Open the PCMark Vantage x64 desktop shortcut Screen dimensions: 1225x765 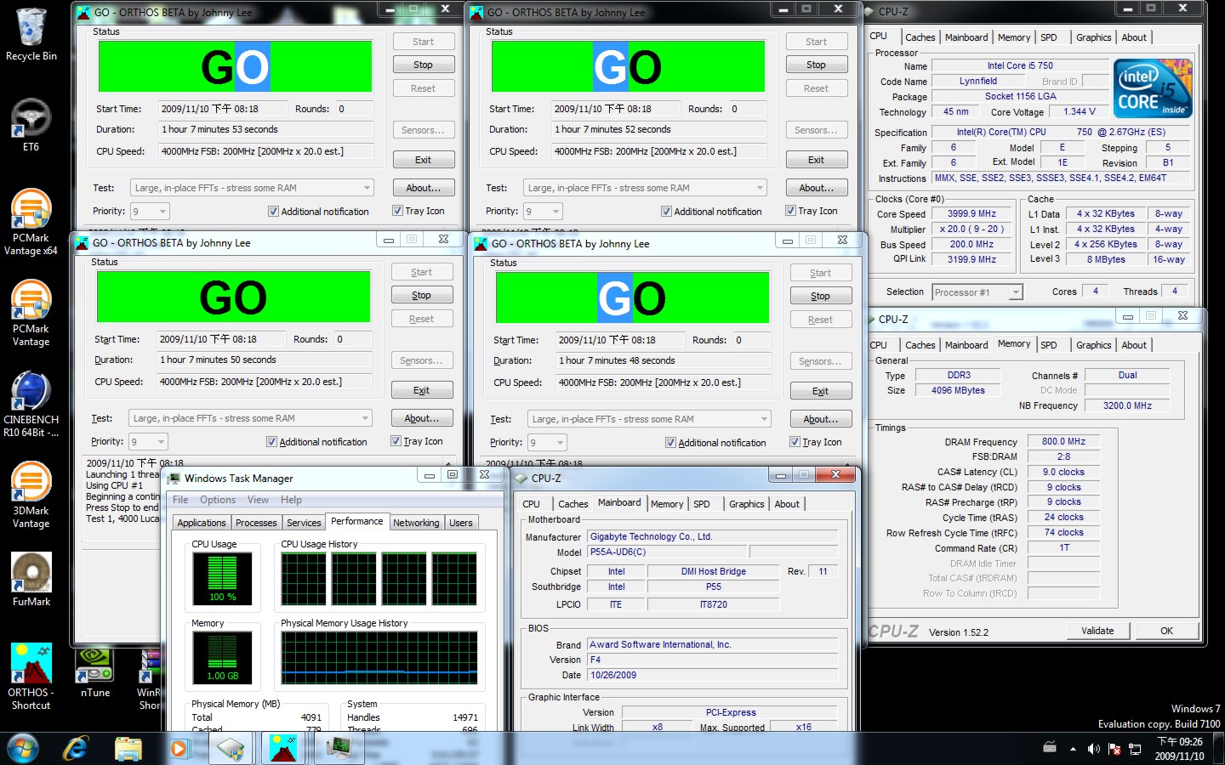[x=31, y=223]
